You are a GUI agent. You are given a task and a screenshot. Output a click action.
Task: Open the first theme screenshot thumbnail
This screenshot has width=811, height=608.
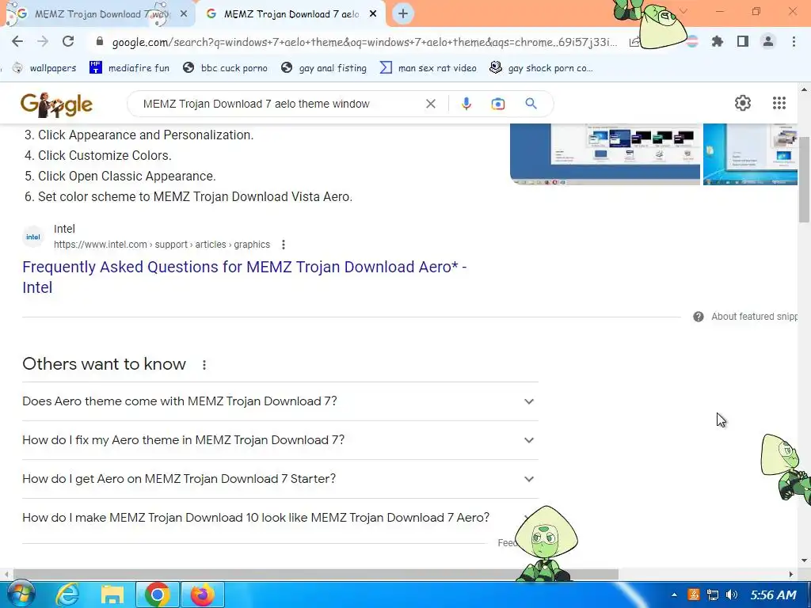pos(604,154)
